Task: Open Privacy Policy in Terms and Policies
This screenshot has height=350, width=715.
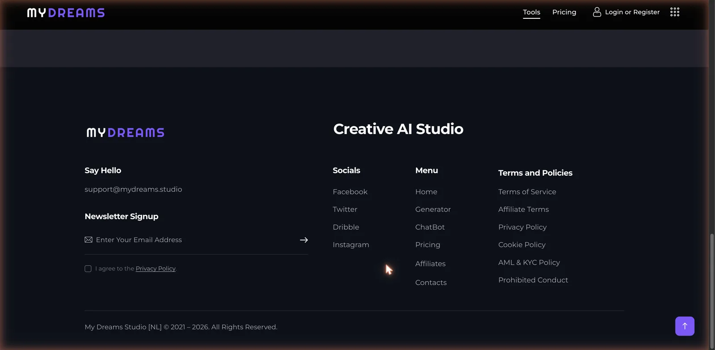Action: (522, 227)
